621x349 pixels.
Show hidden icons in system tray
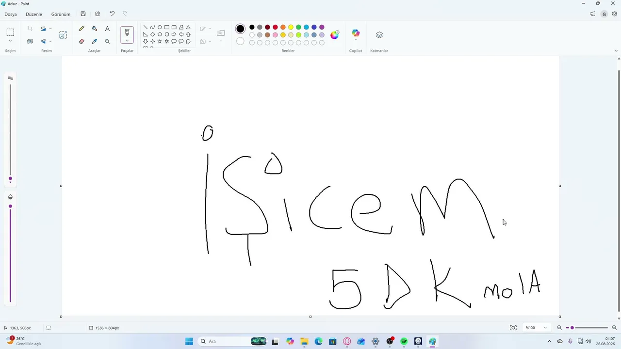point(549,341)
